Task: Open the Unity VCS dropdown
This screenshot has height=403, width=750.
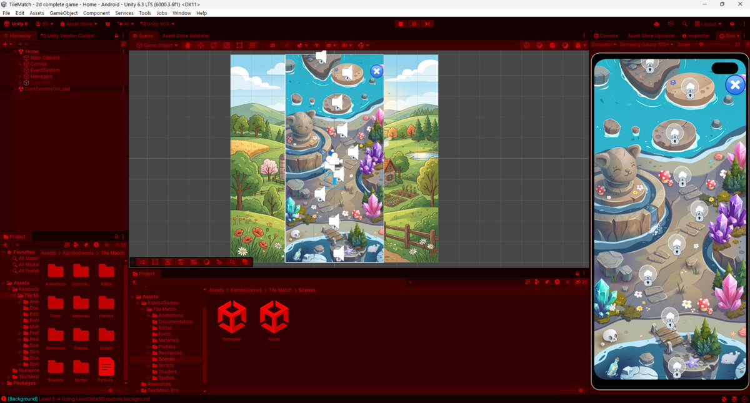Action: 157,24
